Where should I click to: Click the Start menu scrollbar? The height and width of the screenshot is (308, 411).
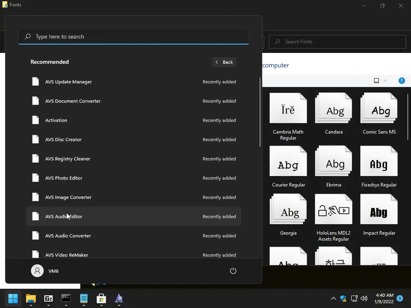coord(260,112)
